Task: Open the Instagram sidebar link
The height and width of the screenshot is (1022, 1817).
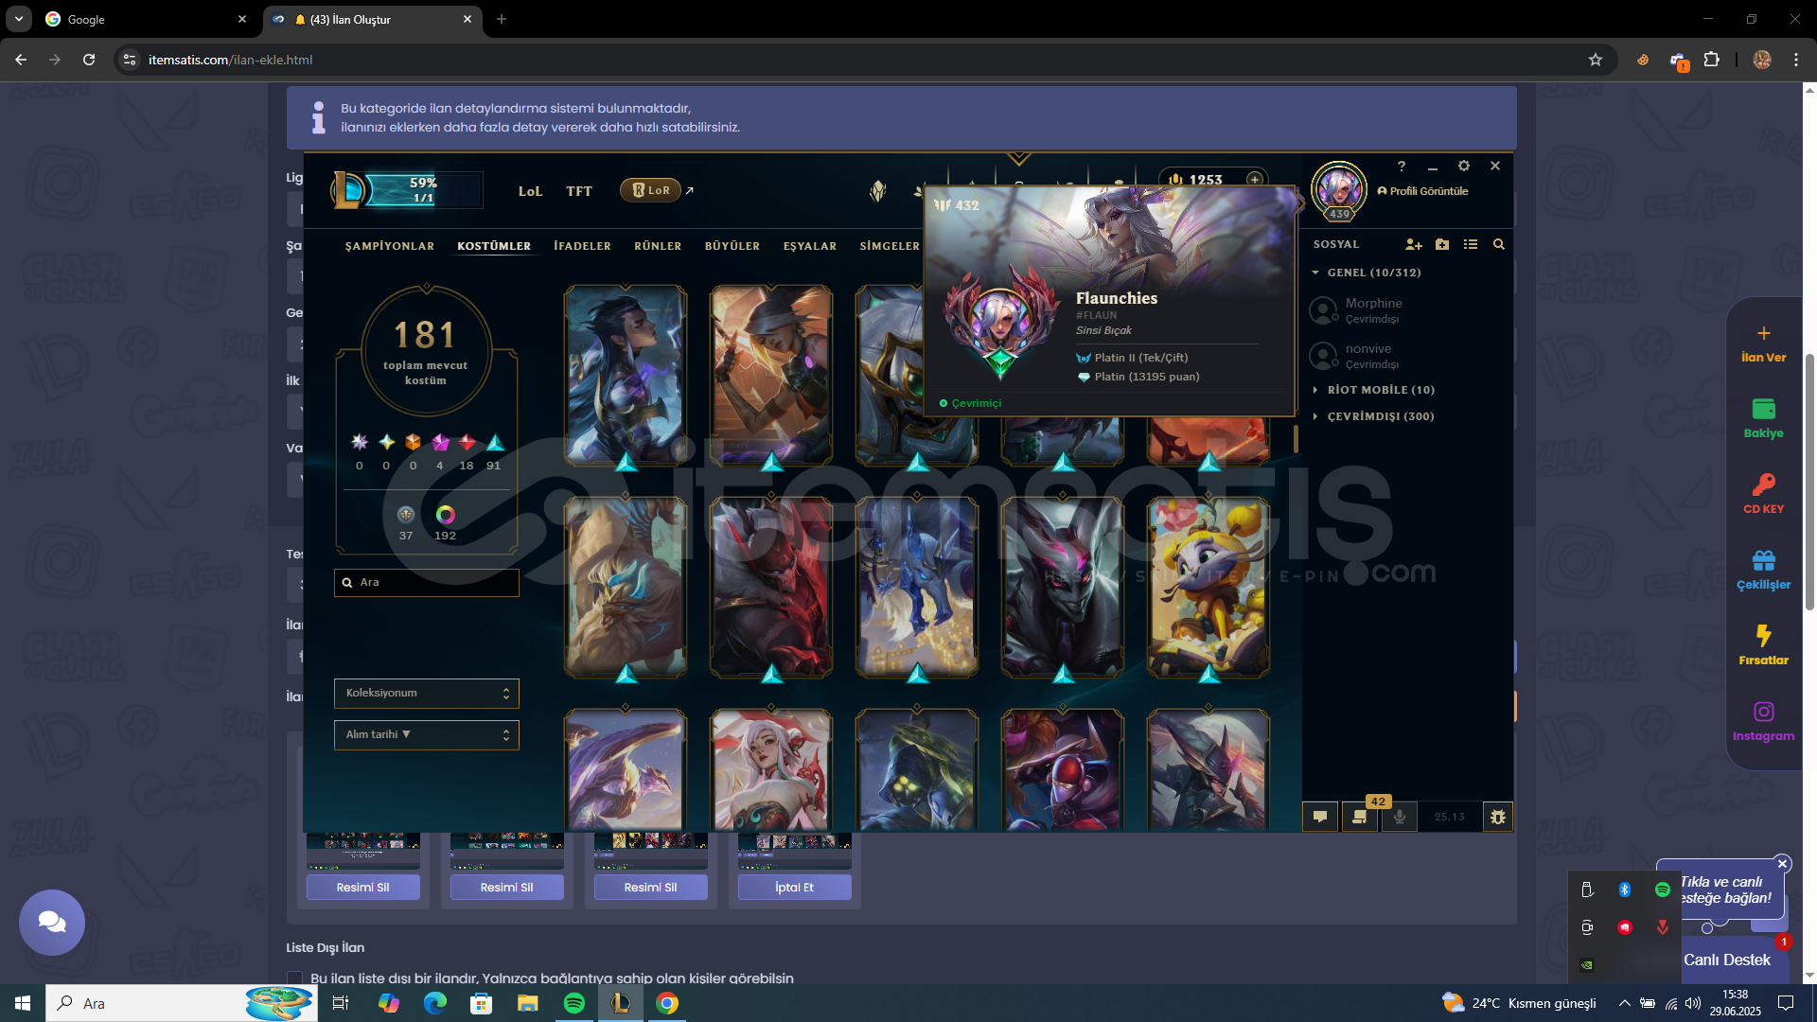Action: 1763,723
